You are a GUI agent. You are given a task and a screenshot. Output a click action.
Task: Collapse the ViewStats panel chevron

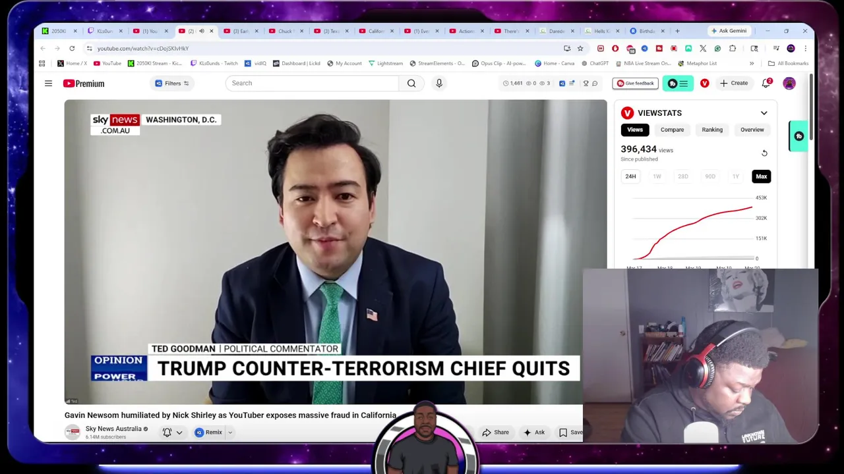pyautogui.click(x=764, y=113)
